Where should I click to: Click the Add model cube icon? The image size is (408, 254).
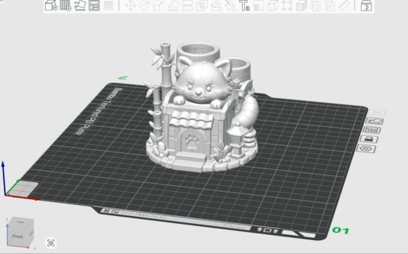[x=51, y=5]
